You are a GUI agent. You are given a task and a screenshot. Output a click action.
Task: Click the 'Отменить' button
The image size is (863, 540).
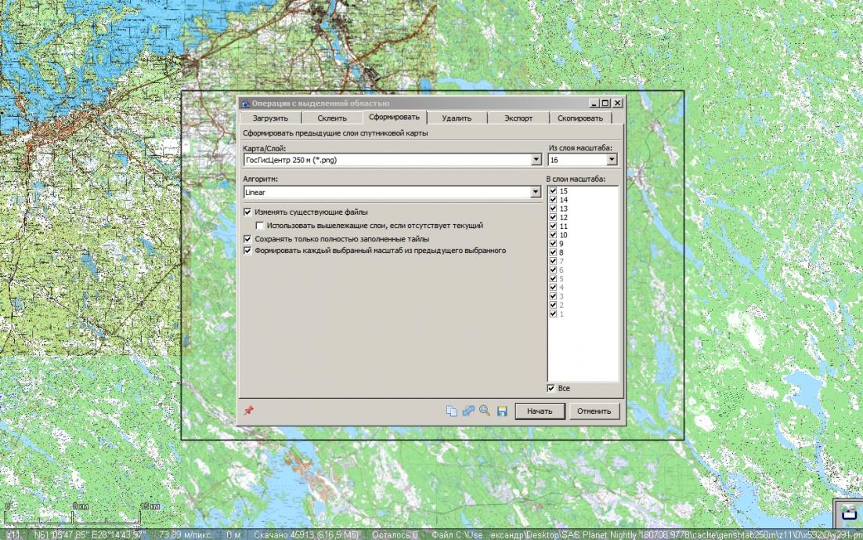point(594,411)
